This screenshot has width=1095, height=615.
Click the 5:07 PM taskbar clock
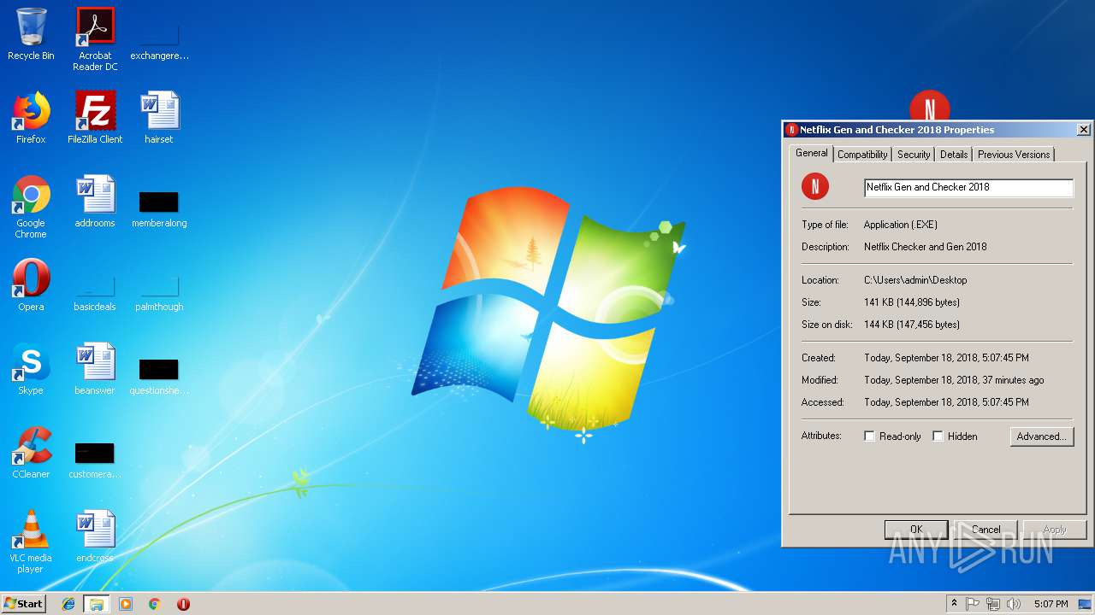point(1051,604)
